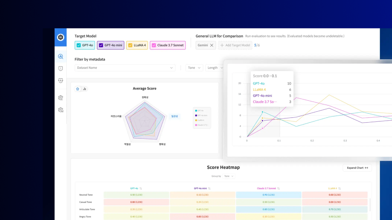Click the Add Target Model button
Viewport: 392px width, 220px height.
[x=235, y=45]
